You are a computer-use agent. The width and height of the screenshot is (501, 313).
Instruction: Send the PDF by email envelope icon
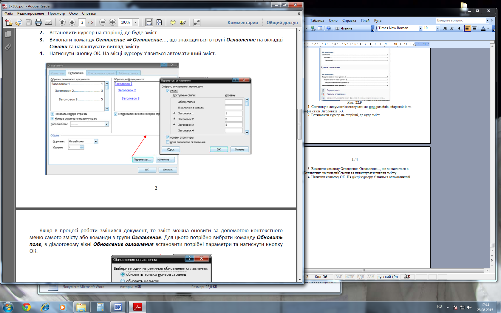(x=48, y=22)
